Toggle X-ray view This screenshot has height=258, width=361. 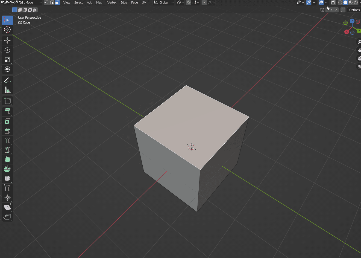[x=333, y=2]
